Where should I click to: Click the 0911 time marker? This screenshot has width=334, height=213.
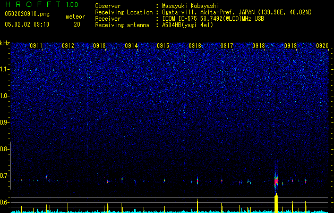[36, 45]
